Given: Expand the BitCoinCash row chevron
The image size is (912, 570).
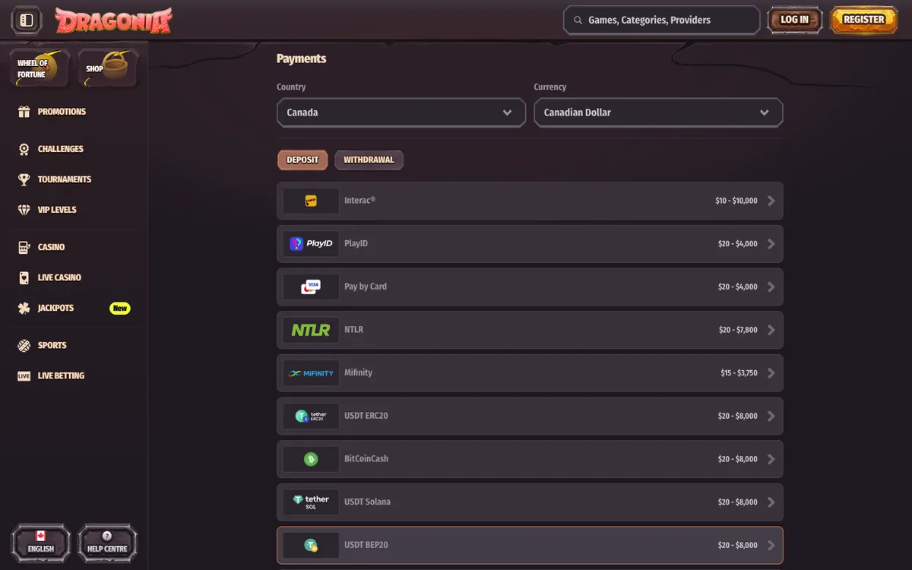Looking at the screenshot, I should point(771,459).
